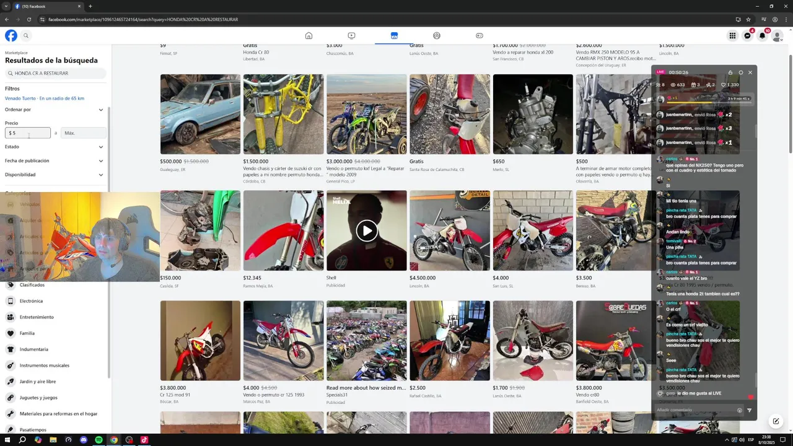The width and height of the screenshot is (793, 446).
Task: Expand the Estado filter
Action: [55, 147]
